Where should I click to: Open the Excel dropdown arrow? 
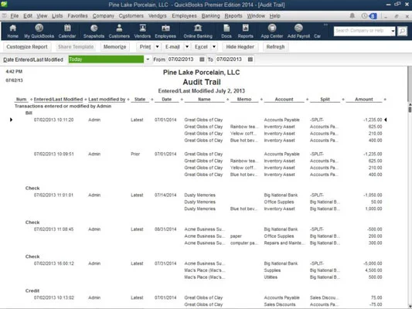[214, 46]
